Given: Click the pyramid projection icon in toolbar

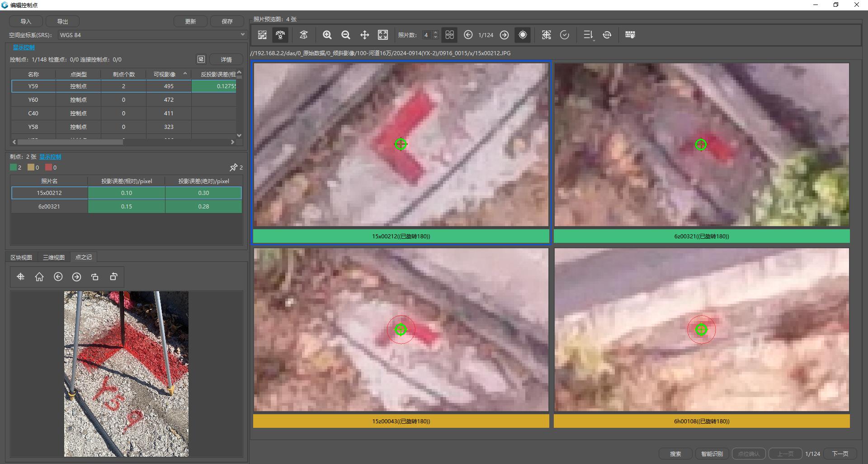Looking at the screenshot, I should pyautogui.click(x=304, y=35).
